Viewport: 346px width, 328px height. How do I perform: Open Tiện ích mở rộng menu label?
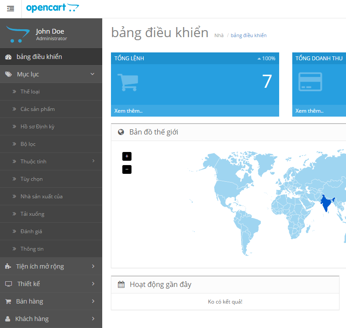(x=40, y=266)
